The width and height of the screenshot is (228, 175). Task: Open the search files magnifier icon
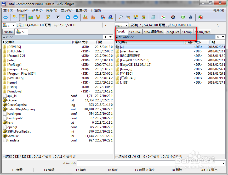[x=120, y=18]
